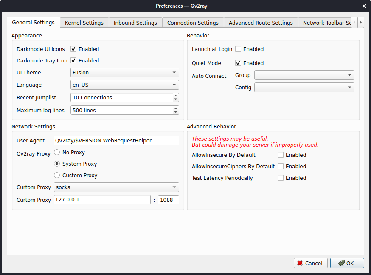Enable AllowInsecure By Default
Viewport: 371px width, 275px height.
click(x=281, y=155)
